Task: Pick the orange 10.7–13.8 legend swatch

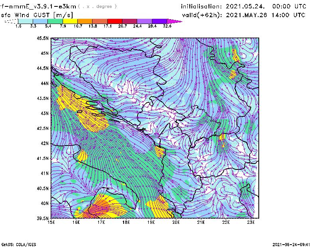Action: coord(85,21)
